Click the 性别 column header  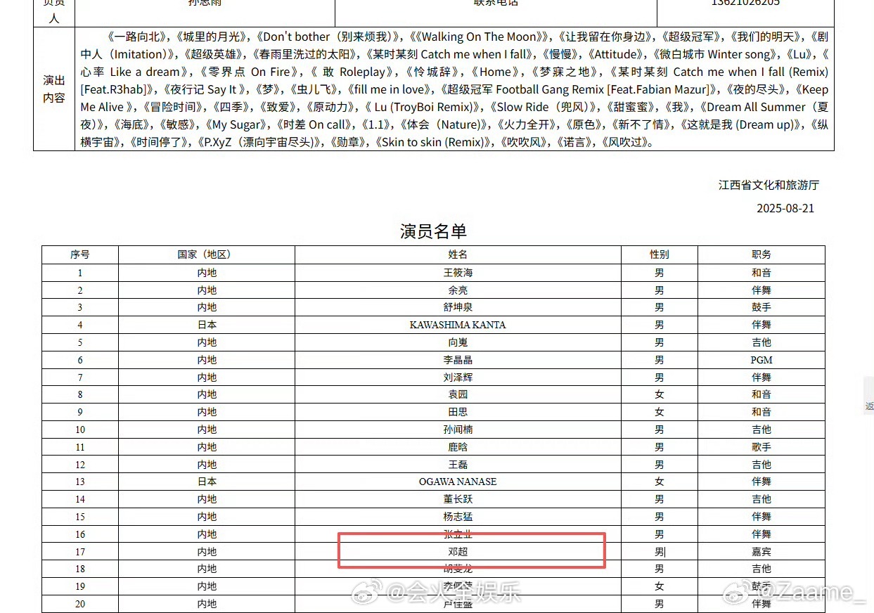point(660,254)
